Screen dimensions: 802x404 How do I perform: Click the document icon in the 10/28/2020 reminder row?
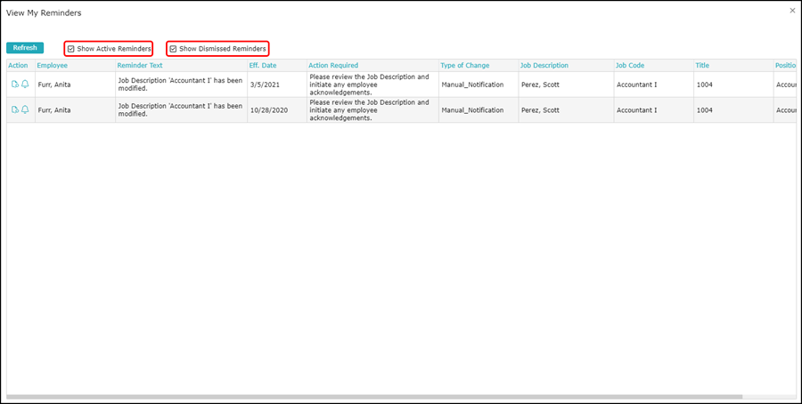pos(15,109)
